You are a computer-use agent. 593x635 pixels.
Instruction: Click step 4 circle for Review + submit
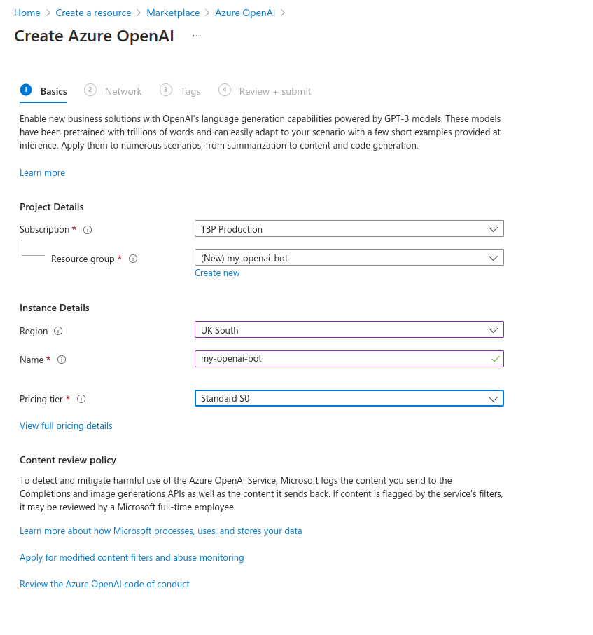tap(225, 90)
